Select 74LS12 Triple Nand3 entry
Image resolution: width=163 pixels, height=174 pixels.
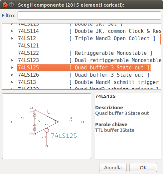coord(86,39)
